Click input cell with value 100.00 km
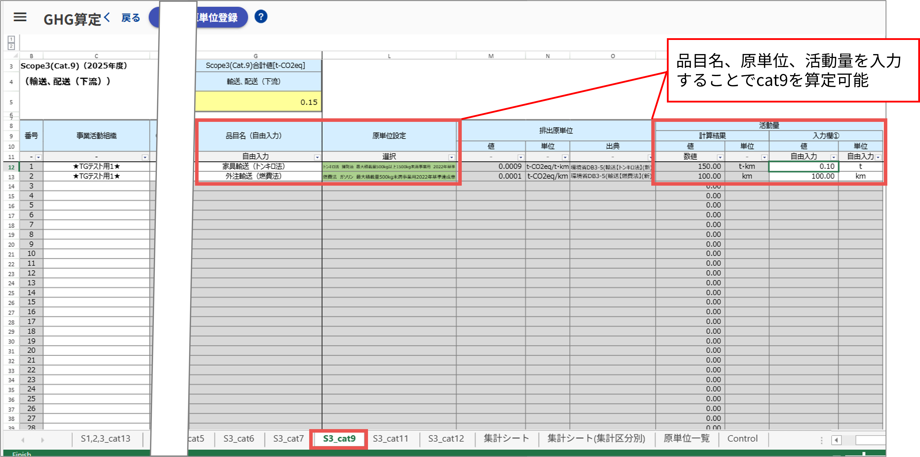 804,176
